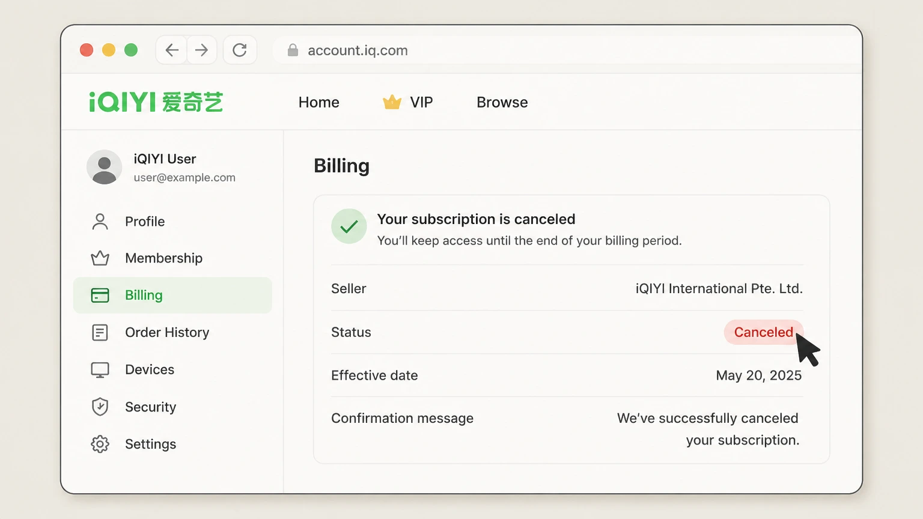Click the green maximize window button
Viewport: 923px width, 519px height.
coord(131,50)
